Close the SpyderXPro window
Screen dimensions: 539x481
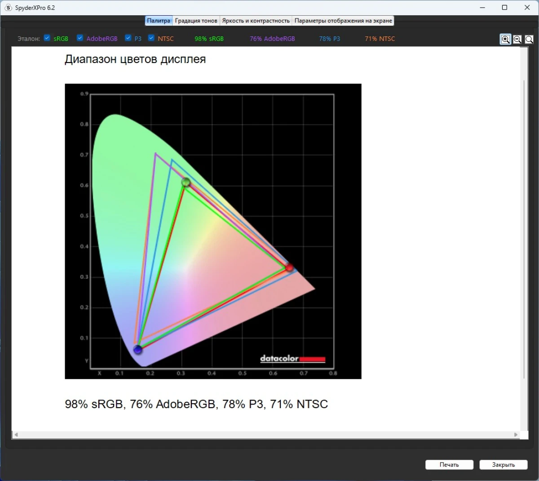point(527,8)
